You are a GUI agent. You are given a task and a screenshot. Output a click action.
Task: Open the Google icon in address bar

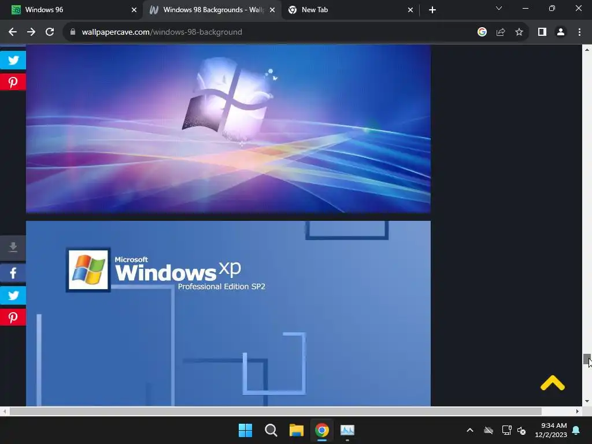coord(482,32)
